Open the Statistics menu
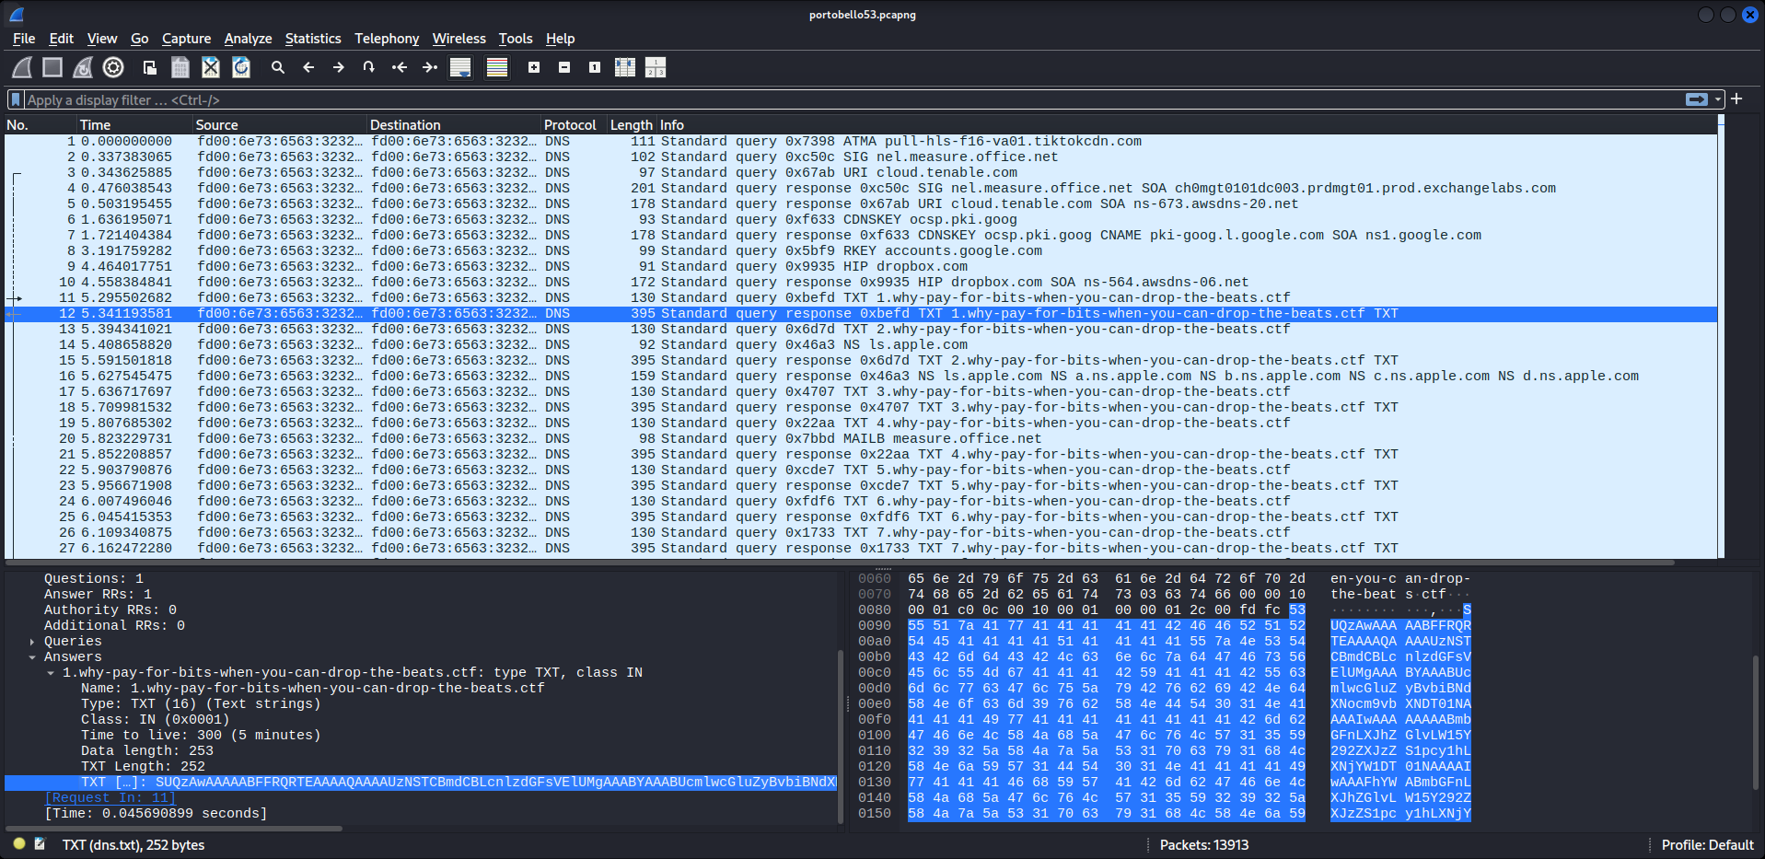Image resolution: width=1765 pixels, height=859 pixels. (x=313, y=39)
